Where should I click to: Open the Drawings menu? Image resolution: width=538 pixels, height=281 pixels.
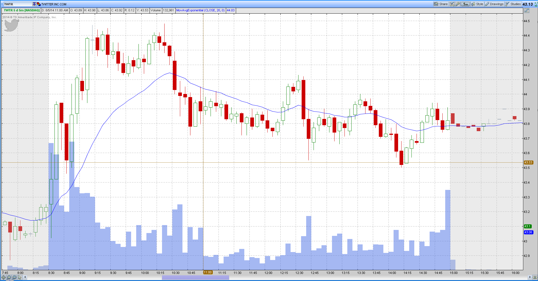(x=494, y=4)
